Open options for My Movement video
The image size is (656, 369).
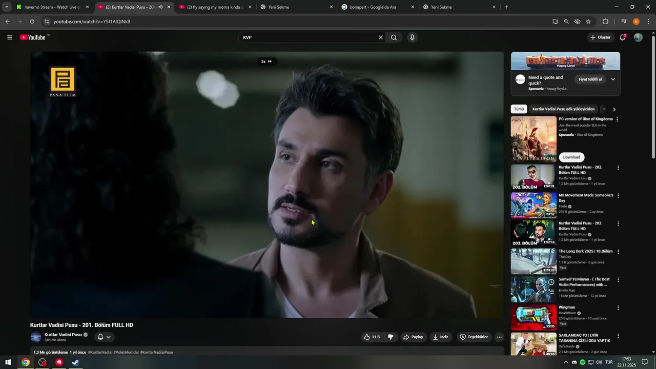pos(618,196)
